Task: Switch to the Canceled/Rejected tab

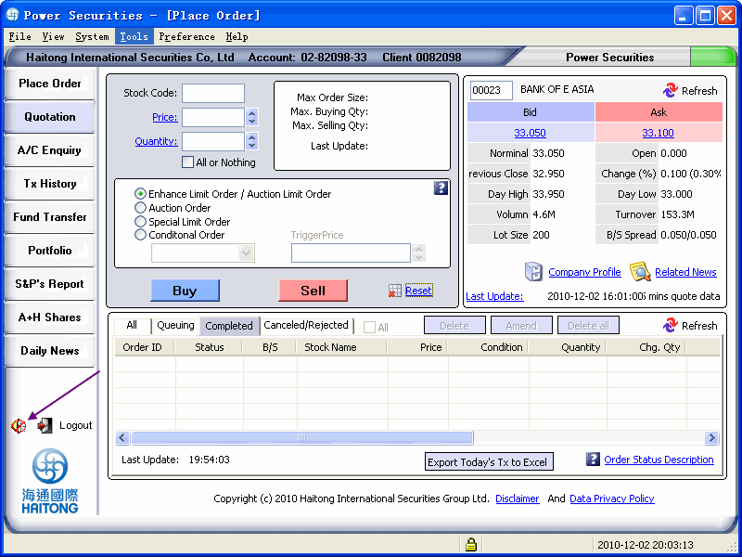Action: coord(306,326)
